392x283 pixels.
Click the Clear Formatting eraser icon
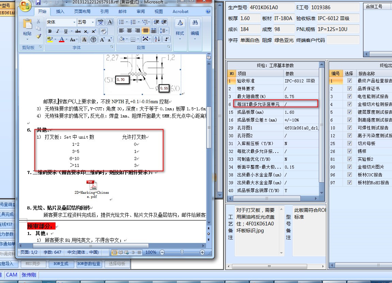click(x=103, y=31)
